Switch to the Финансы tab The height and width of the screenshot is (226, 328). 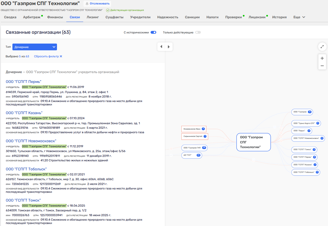55,17
